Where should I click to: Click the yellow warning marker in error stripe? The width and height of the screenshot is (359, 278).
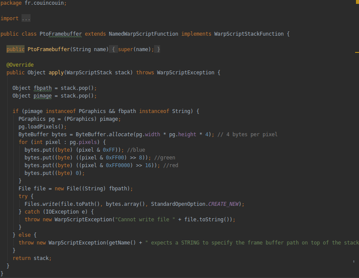click(x=357, y=52)
